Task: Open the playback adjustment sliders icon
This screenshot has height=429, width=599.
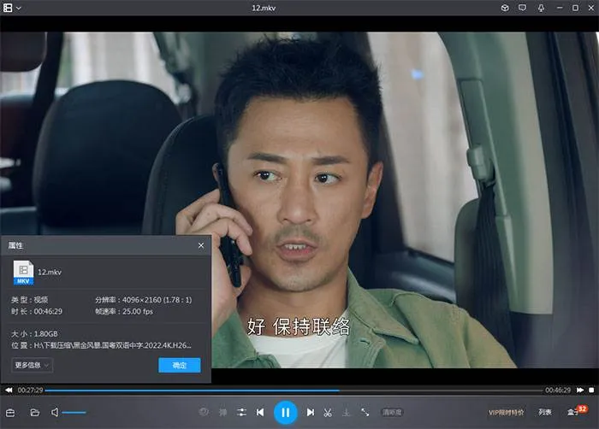Action: coord(241,412)
